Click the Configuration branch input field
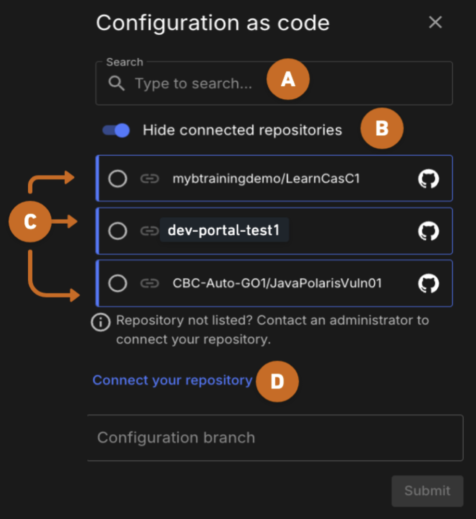This screenshot has width=476, height=519. 239,438
